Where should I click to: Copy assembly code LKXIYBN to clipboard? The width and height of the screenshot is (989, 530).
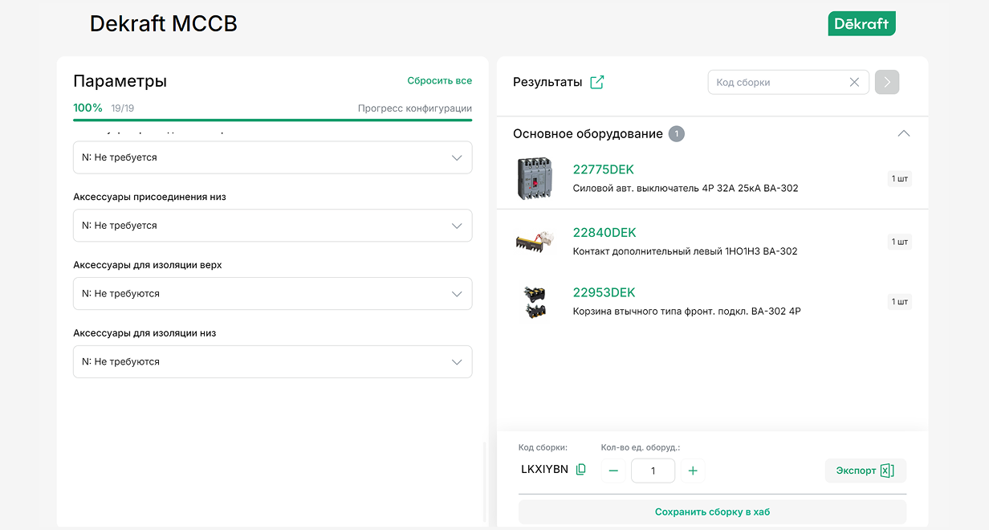coord(581,469)
